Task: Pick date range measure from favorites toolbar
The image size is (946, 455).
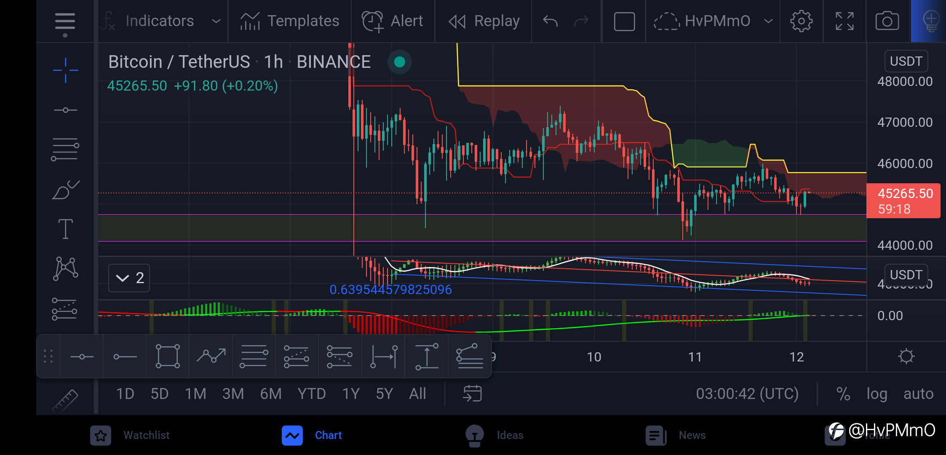Action: click(384, 356)
